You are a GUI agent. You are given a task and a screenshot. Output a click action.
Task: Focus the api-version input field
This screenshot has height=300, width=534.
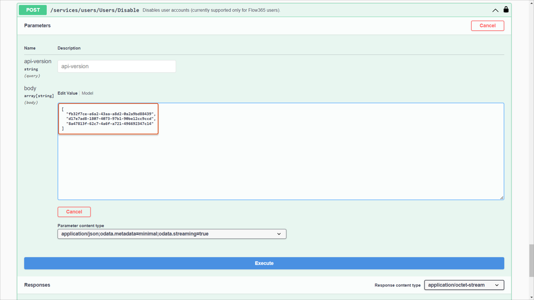point(117,66)
